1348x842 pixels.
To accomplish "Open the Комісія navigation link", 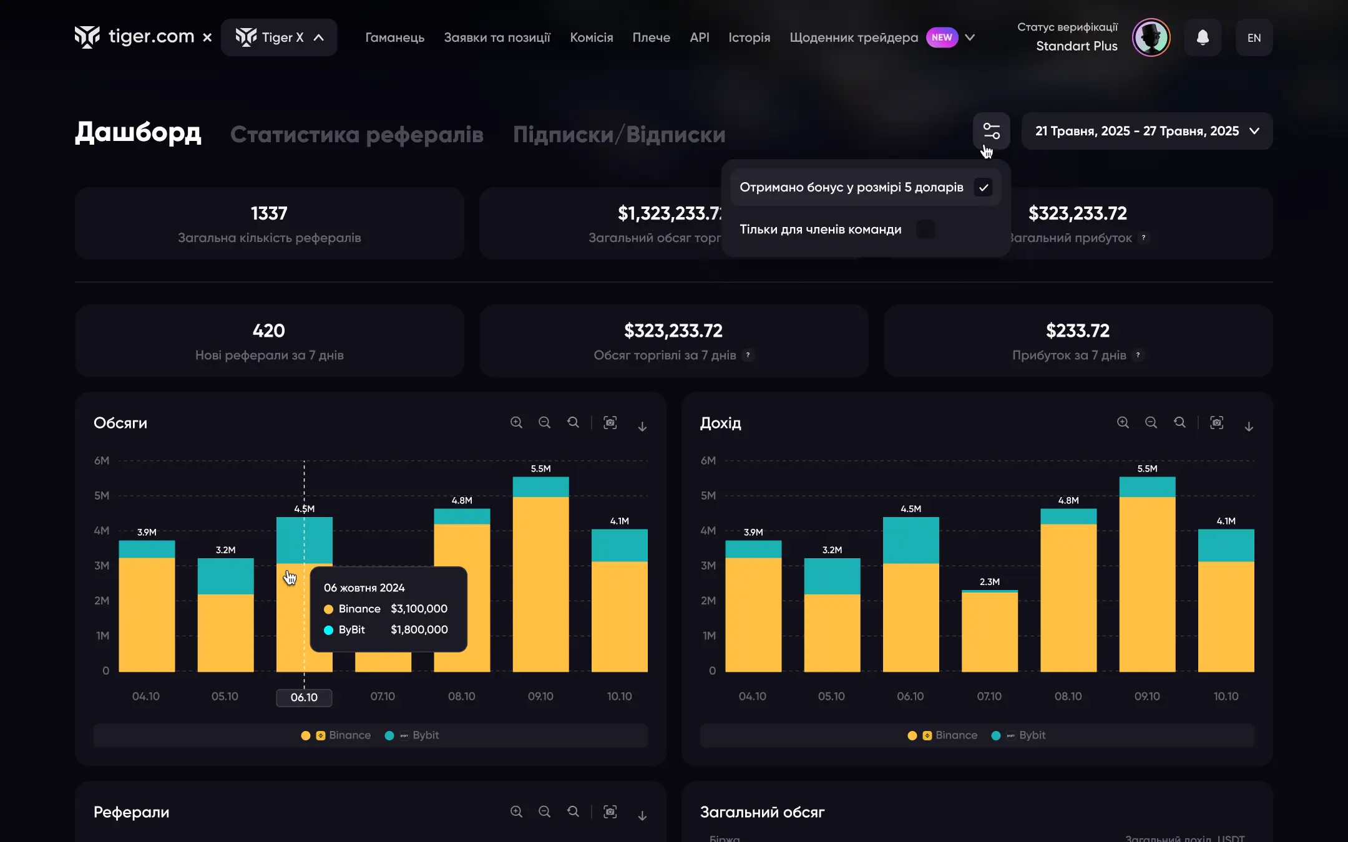I will (x=591, y=37).
